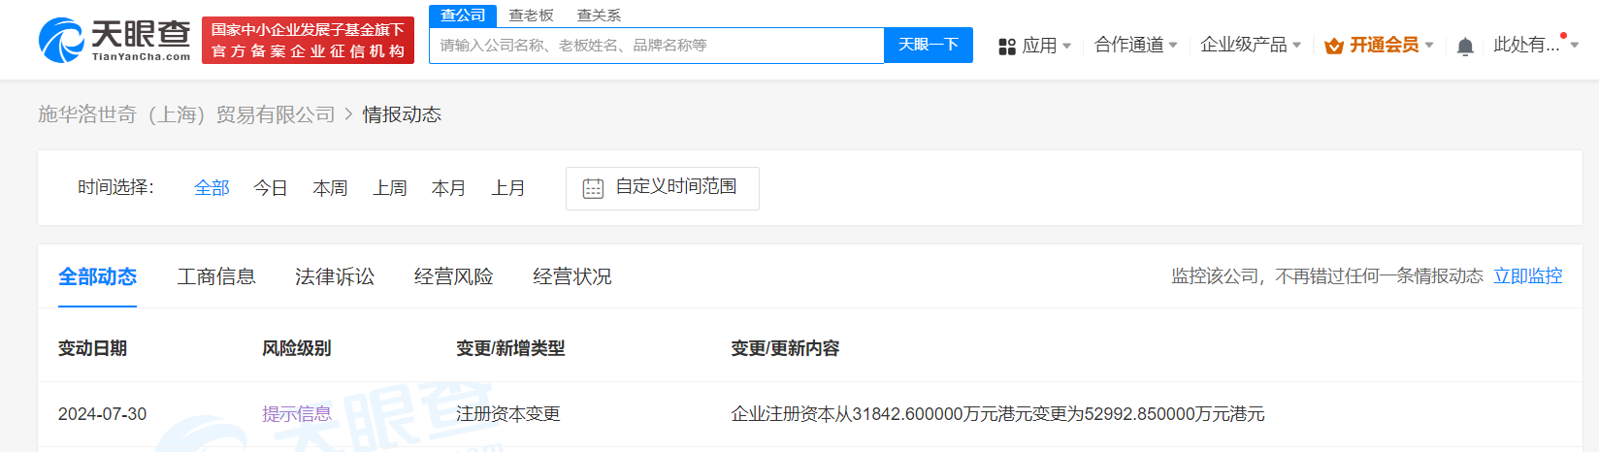Click the 立即监控 link
Viewport: 1599px width, 452px height.
(x=1528, y=276)
